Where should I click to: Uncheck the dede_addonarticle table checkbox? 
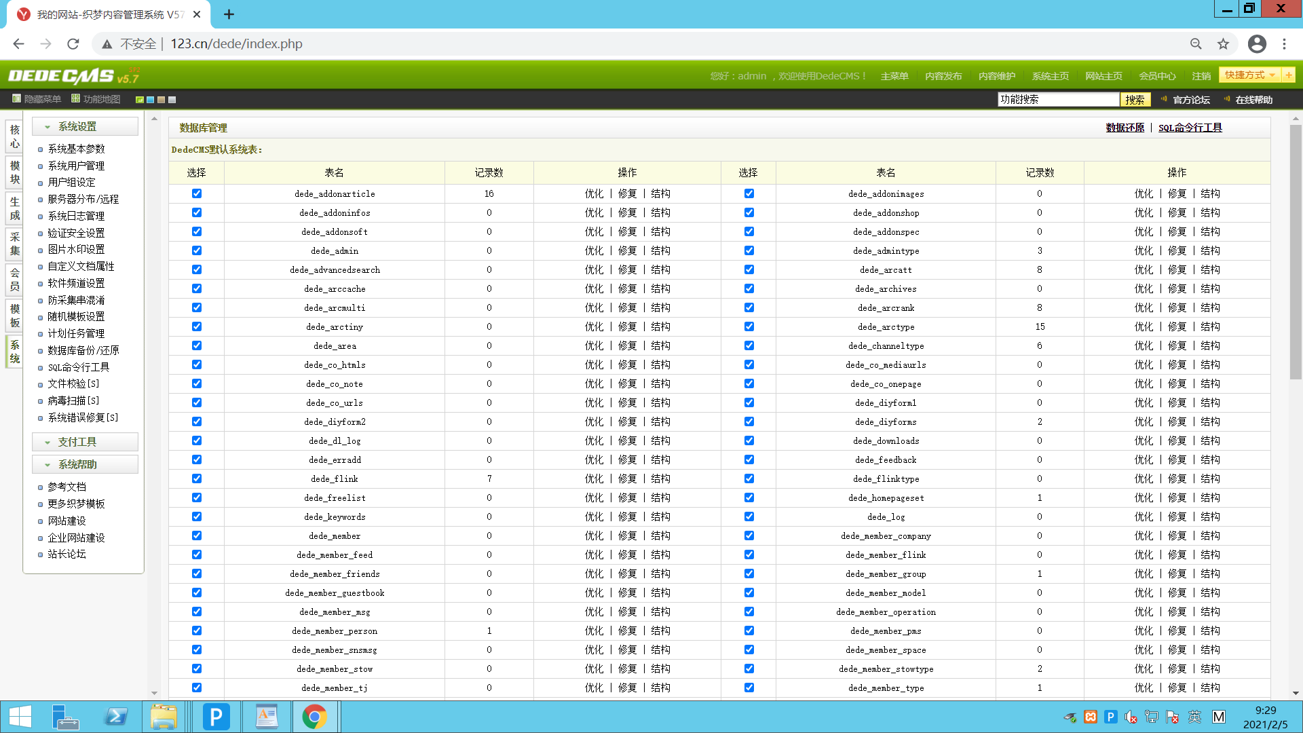(197, 193)
